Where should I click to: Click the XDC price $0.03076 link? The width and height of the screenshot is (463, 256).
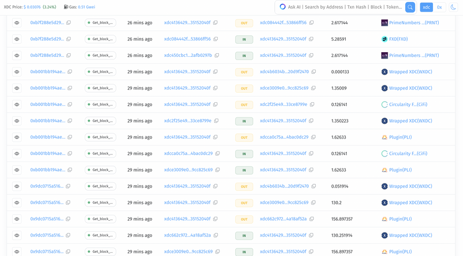tap(32, 7)
